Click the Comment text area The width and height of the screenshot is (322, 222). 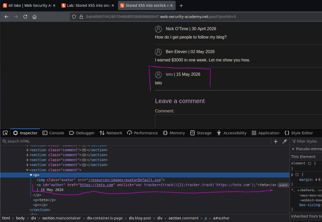coord(238,121)
